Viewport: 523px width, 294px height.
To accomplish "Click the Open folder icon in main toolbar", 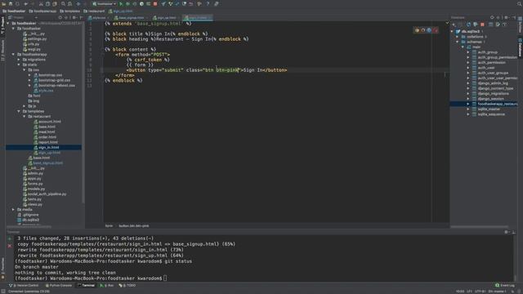I will (x=4, y=4).
